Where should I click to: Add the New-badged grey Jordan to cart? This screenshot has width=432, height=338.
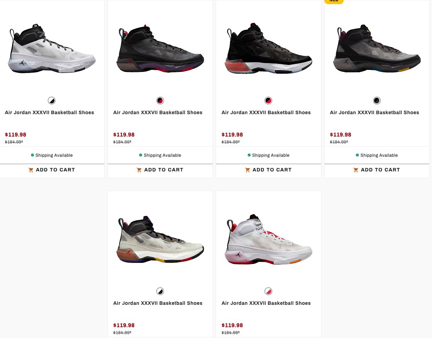tap(377, 170)
